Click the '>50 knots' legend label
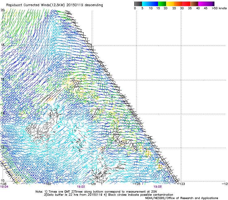 coord(219,8)
